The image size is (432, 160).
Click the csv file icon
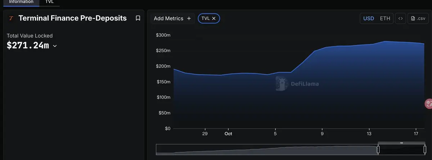pyautogui.click(x=414, y=18)
